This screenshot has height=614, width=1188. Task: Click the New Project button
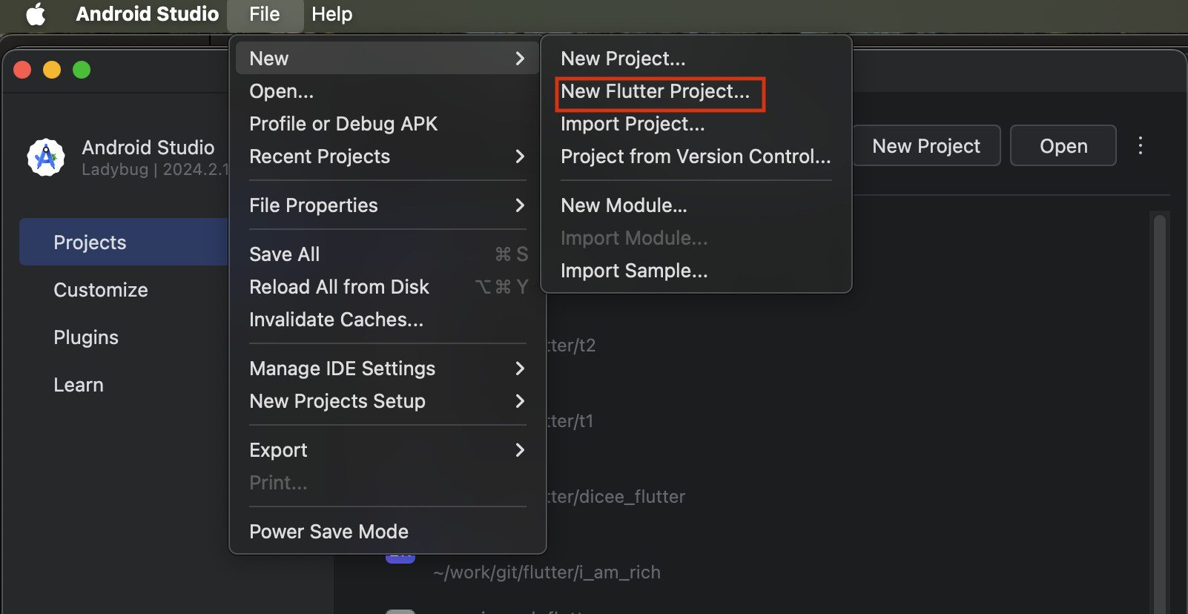925,146
